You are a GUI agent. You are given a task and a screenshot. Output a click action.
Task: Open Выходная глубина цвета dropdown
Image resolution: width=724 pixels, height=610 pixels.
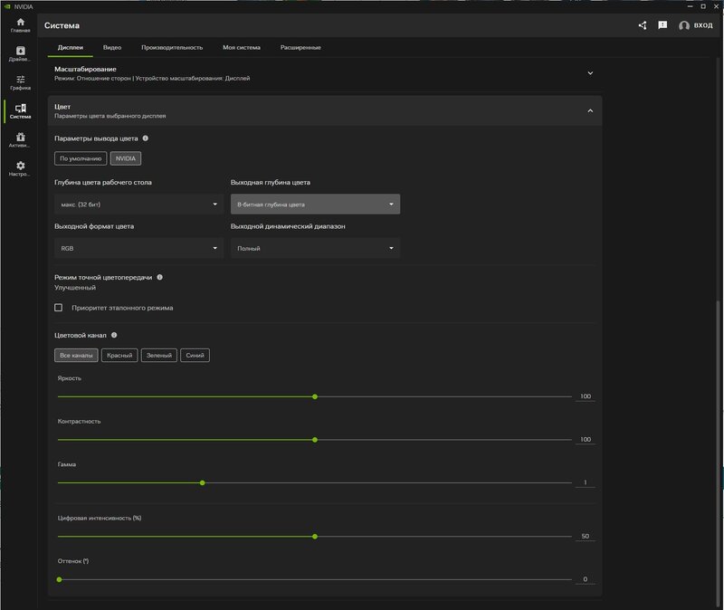point(315,205)
